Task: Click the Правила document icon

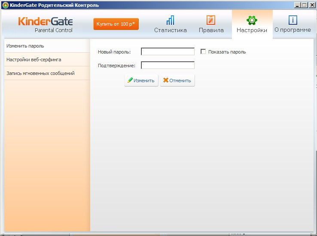Action: 211,20
